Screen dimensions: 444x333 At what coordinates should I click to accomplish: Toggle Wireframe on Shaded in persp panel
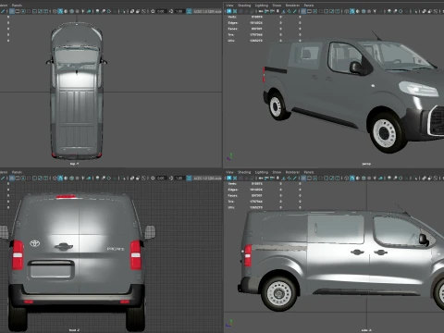(x=364, y=11)
